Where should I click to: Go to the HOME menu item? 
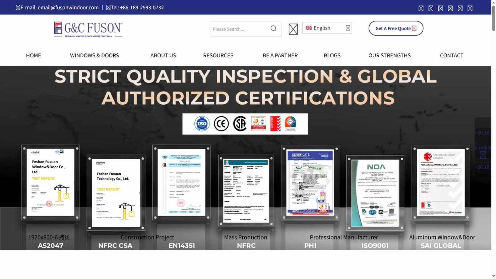coord(34,55)
